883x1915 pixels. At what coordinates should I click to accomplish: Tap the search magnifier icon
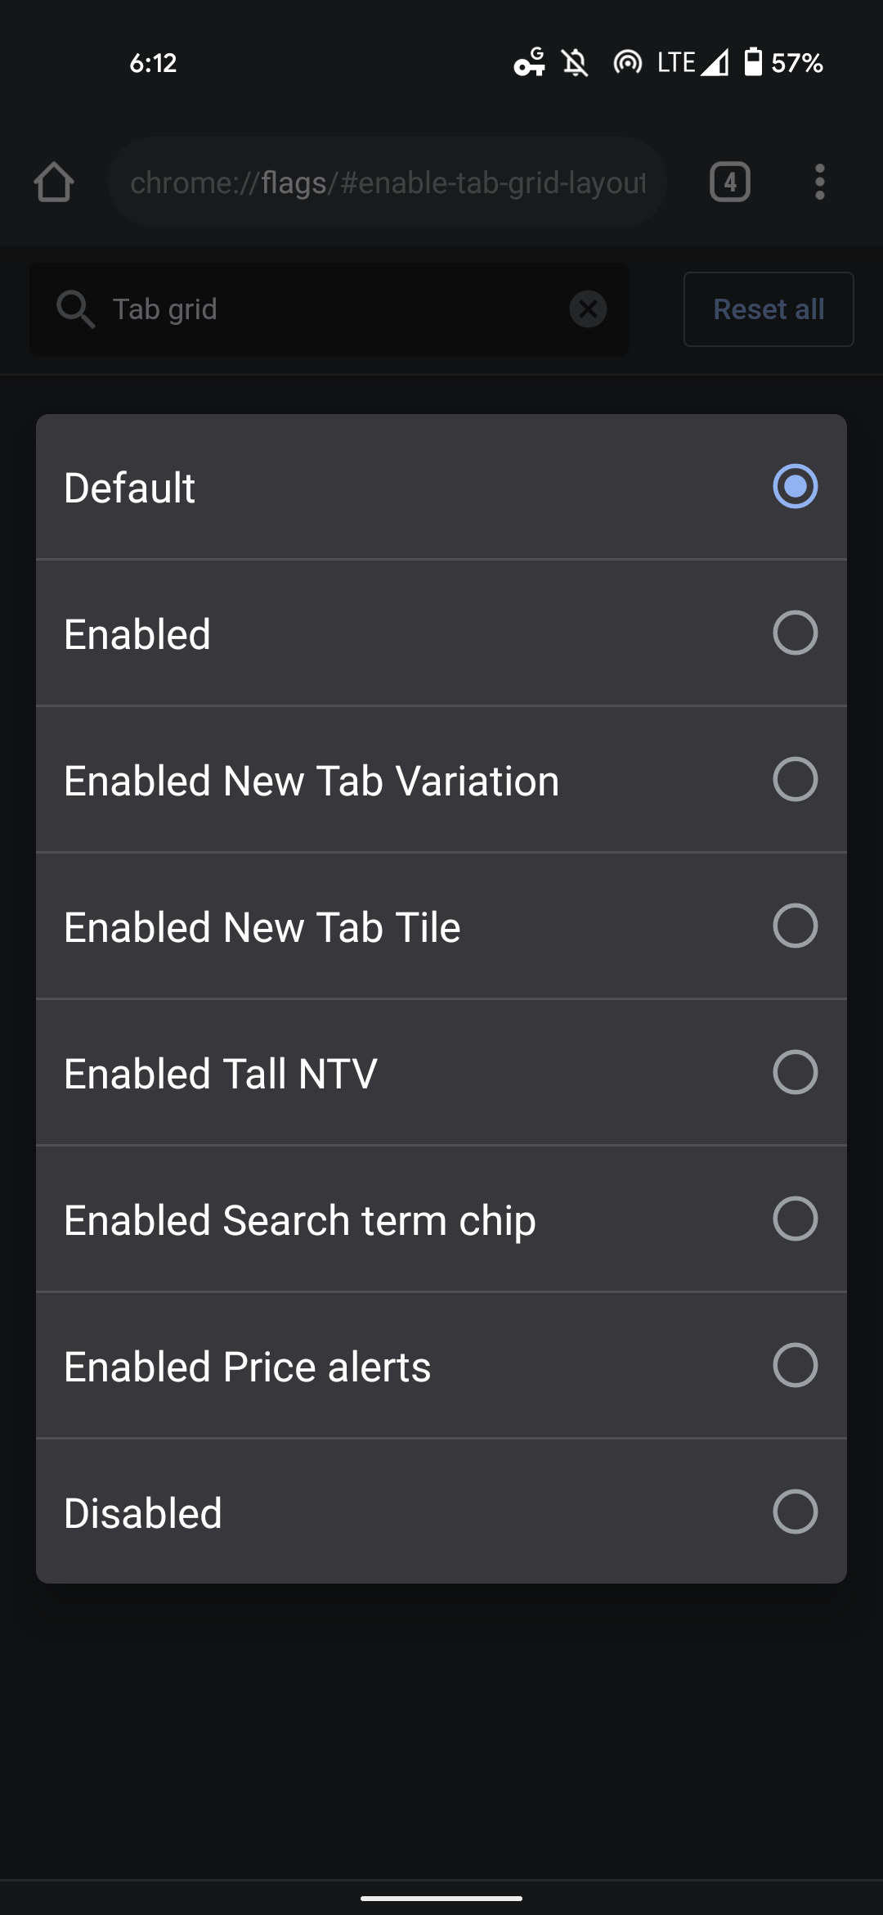tap(75, 309)
